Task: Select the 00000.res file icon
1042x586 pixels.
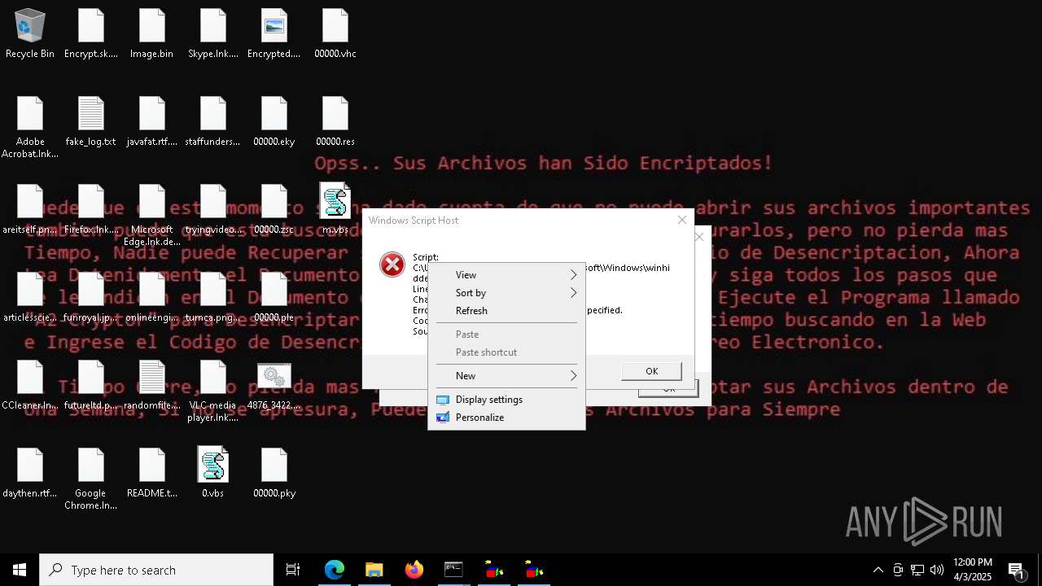Action: pos(335,122)
